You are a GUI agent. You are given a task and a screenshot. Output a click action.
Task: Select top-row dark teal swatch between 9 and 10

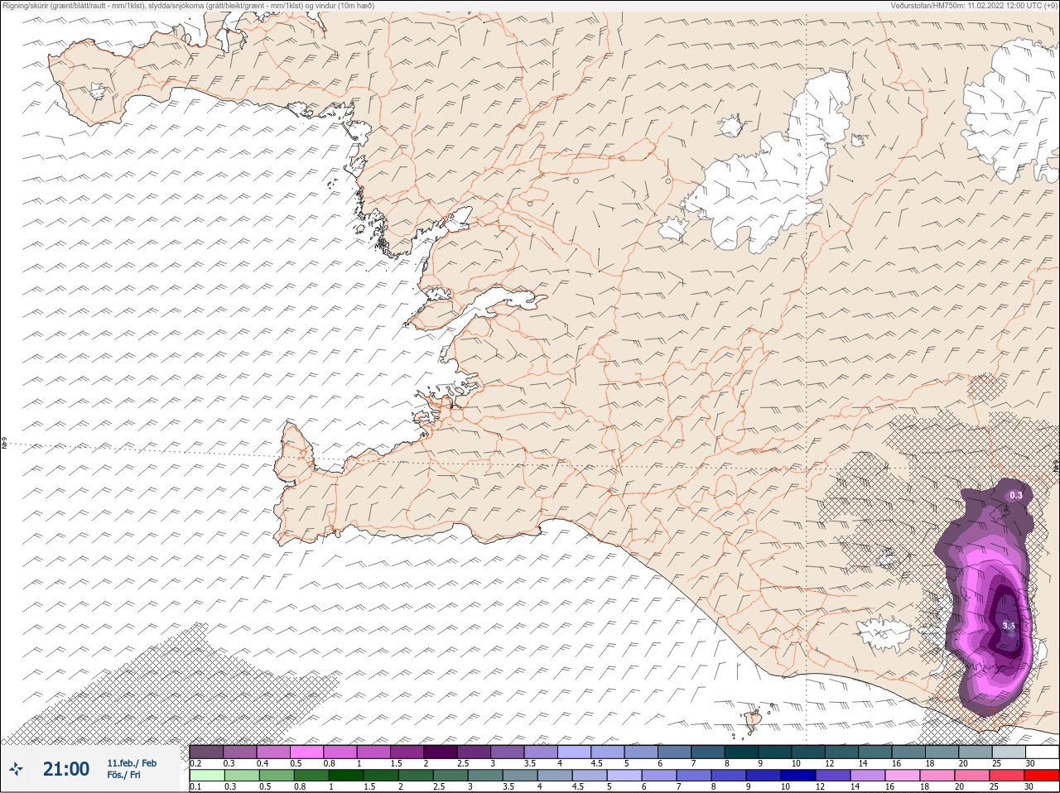pos(775,752)
